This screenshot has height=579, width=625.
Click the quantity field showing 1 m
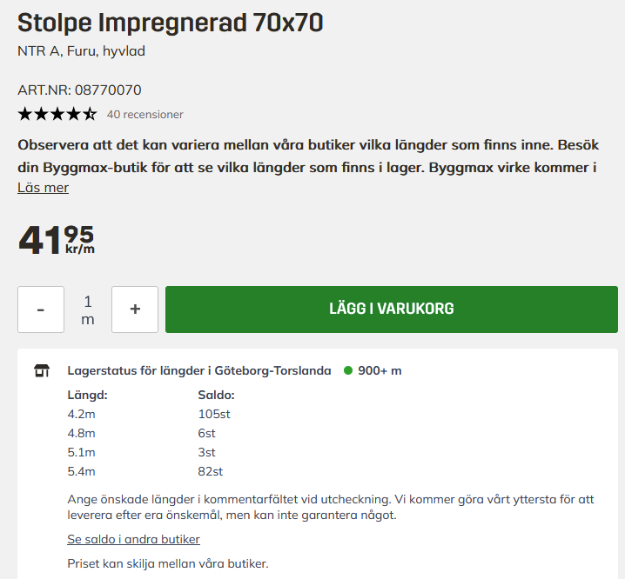tap(88, 309)
